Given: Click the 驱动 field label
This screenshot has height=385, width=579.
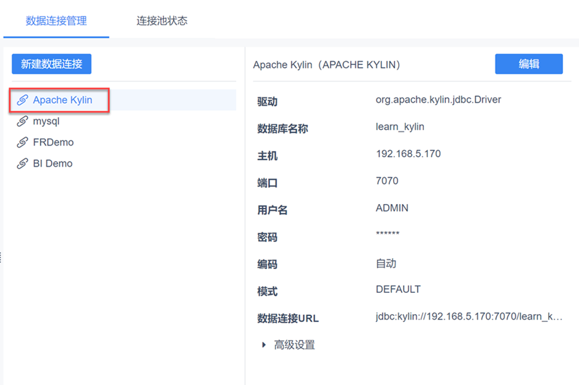Looking at the screenshot, I should tap(268, 102).
